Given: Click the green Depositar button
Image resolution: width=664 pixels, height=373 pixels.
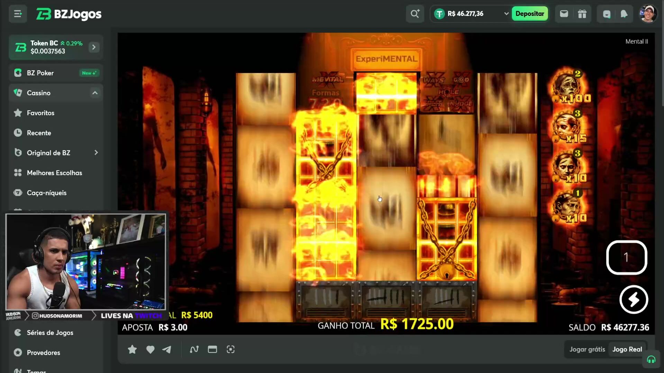Looking at the screenshot, I should [x=530, y=14].
